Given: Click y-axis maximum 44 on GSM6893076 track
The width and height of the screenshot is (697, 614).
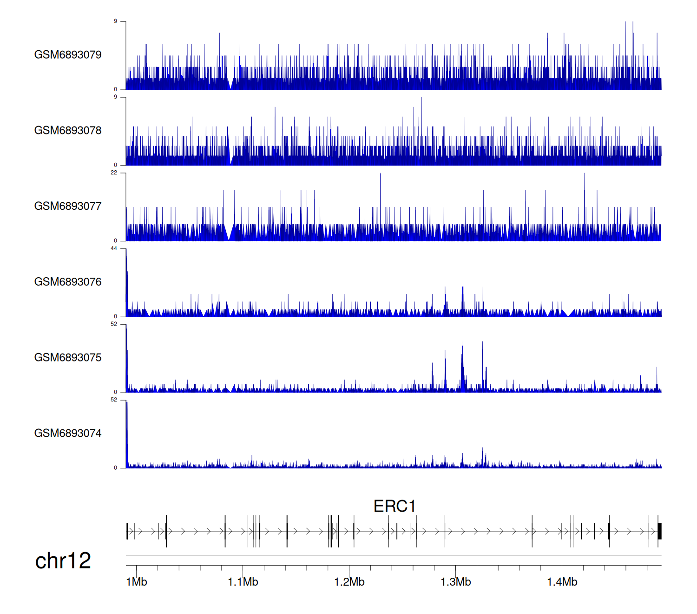Looking at the screenshot, I should coord(114,248).
